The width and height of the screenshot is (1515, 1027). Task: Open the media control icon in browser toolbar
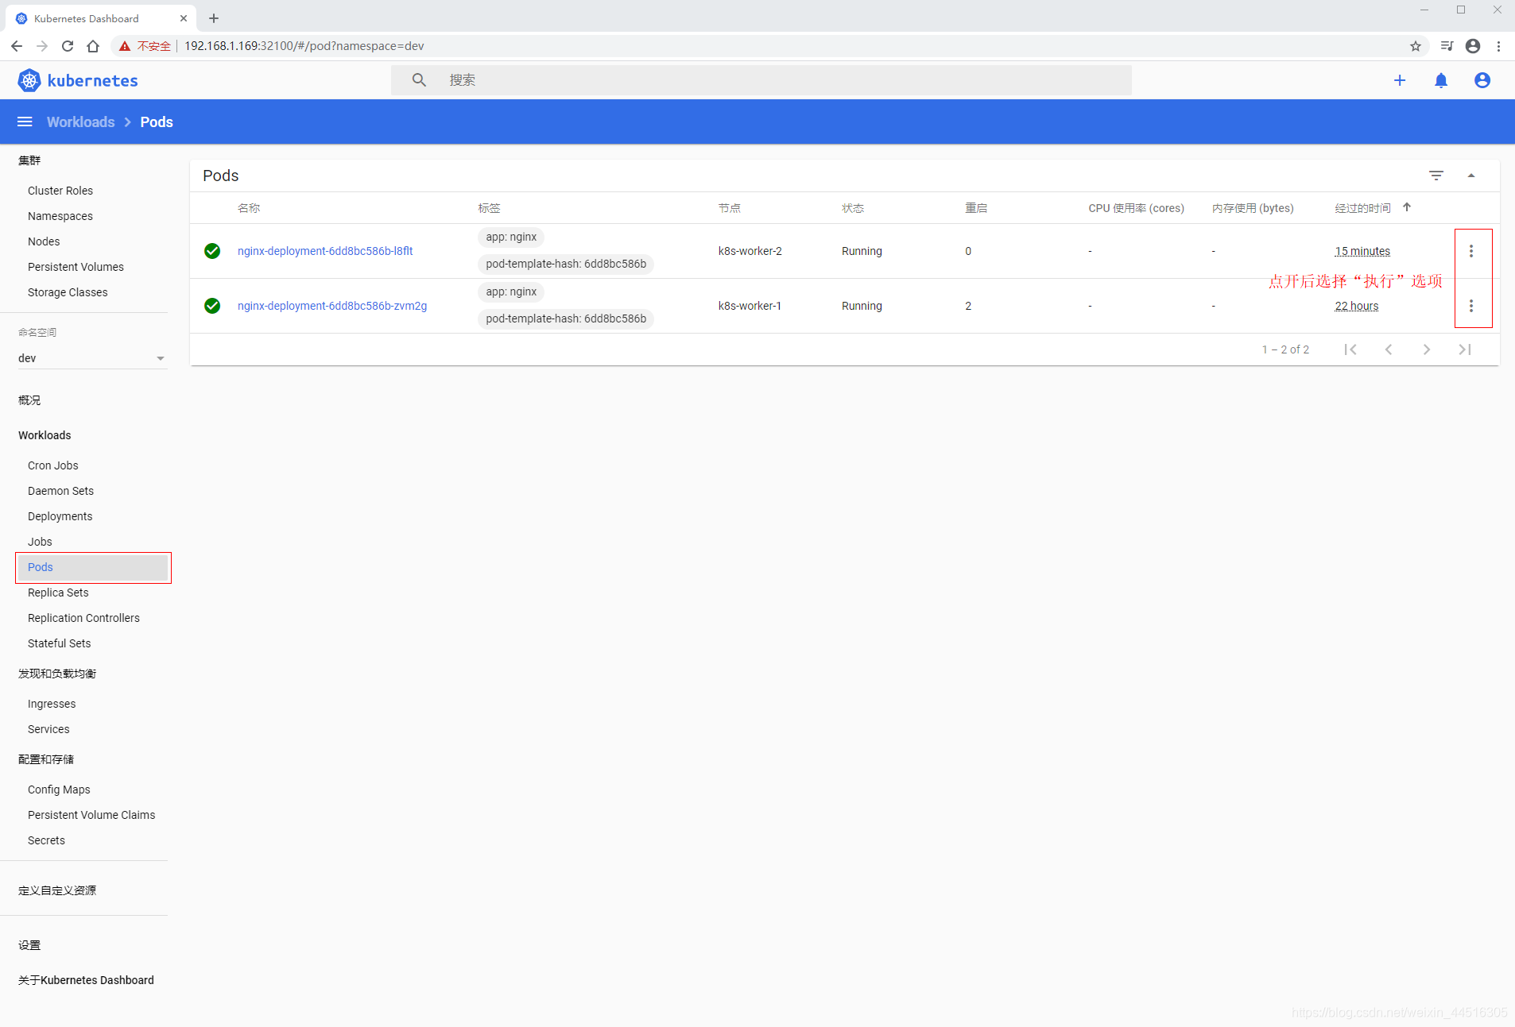point(1447,46)
